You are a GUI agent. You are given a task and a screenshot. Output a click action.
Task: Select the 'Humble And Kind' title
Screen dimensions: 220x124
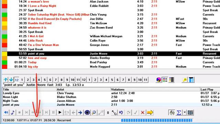[40, 23]
